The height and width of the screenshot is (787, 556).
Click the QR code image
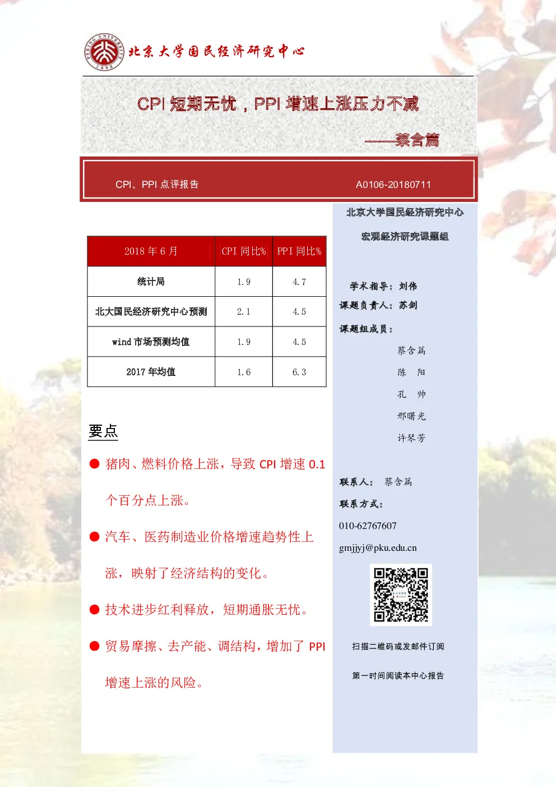point(401,595)
